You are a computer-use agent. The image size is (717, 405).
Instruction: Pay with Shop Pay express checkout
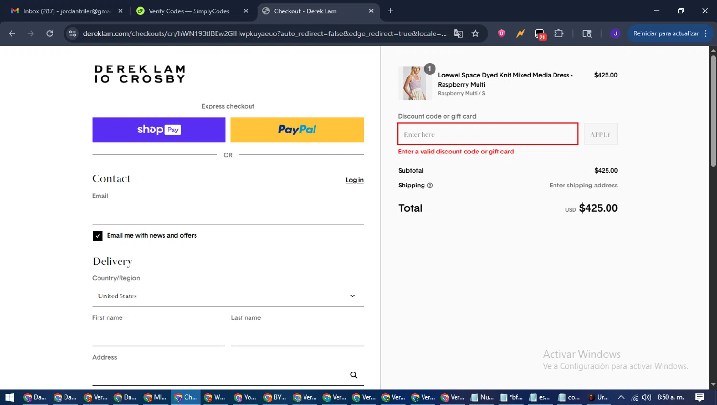tap(159, 130)
